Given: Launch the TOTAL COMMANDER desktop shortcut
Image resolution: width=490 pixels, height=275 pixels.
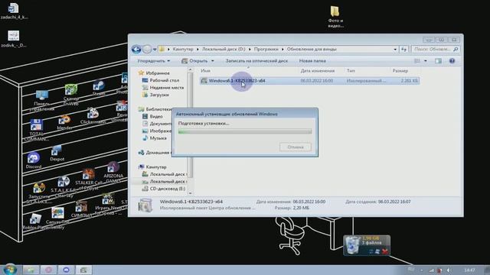Looking at the screenshot, I should tap(36, 130).
